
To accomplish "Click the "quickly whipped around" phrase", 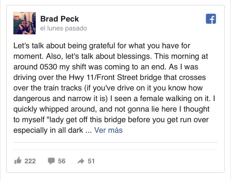I will click(54, 109).
